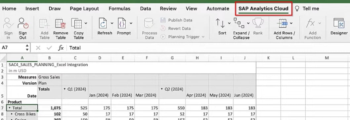Open the Copy Table dropdown arrow

coord(86,23)
